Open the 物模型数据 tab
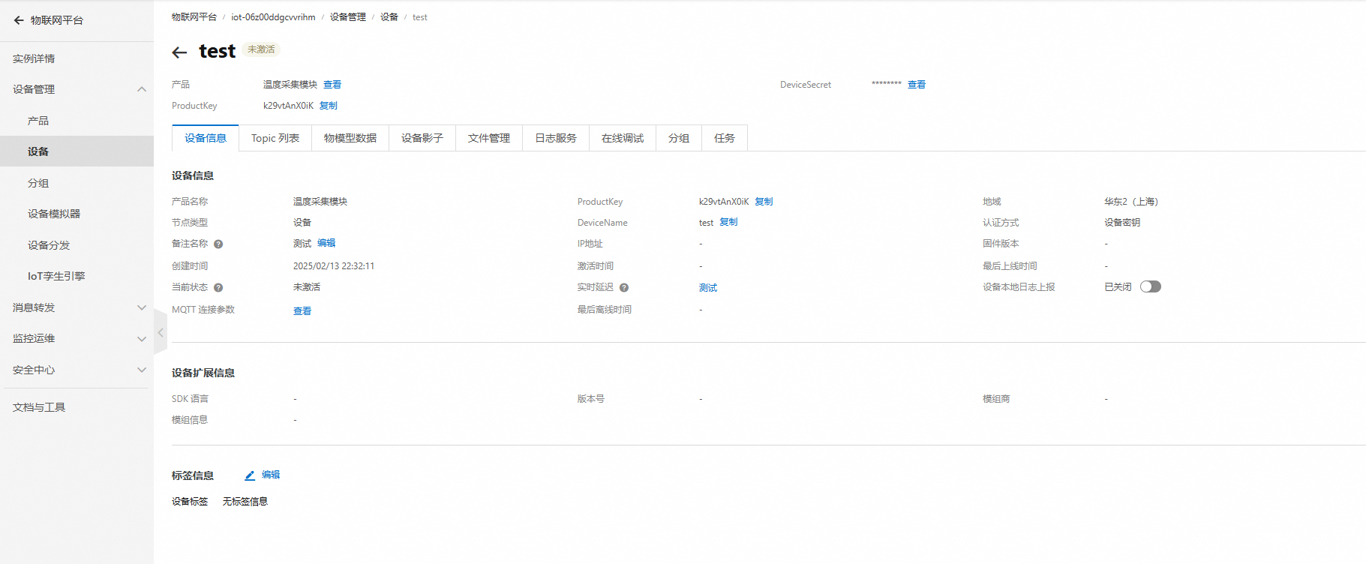Viewport: 1366px width, 564px height. (x=350, y=138)
